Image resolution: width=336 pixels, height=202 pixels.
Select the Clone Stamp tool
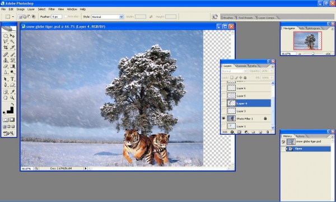click(x=6, y=61)
